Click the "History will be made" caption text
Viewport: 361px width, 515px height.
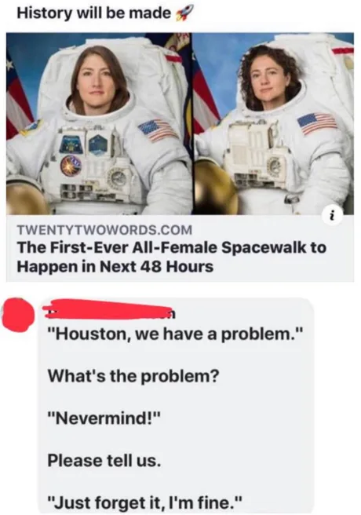point(94,13)
